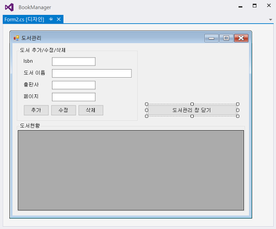Click inside the Isbn text box

pyautogui.click(x=73, y=61)
